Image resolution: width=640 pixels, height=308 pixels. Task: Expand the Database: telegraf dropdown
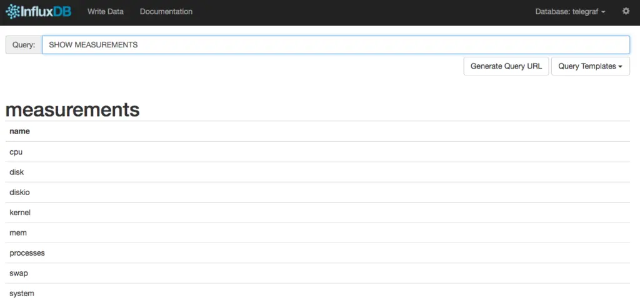[570, 12]
